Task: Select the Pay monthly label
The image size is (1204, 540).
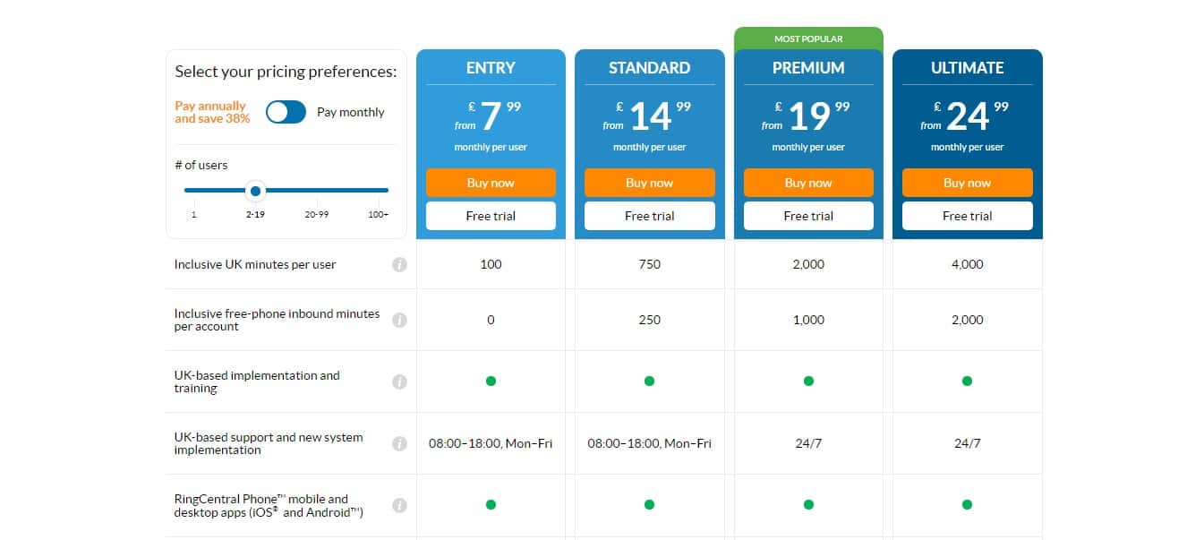Action: click(350, 113)
